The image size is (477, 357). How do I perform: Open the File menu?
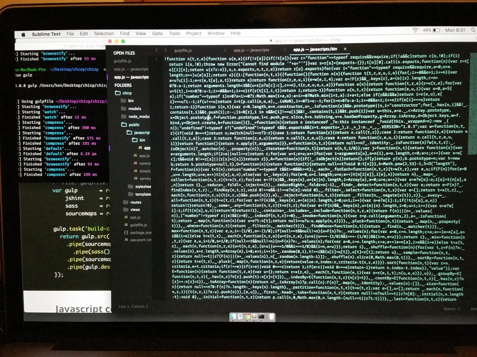tap(70, 34)
